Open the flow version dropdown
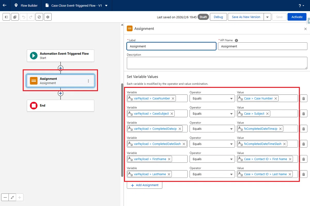The width and height of the screenshot is (310, 206). (x=106, y=6)
